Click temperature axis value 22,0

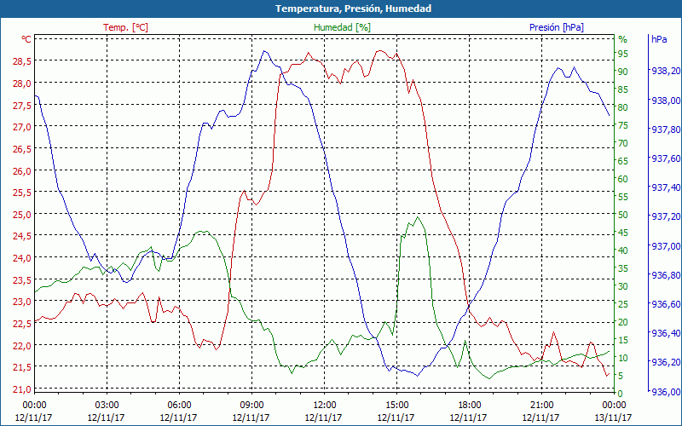(22, 346)
